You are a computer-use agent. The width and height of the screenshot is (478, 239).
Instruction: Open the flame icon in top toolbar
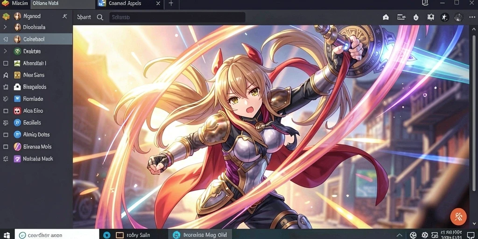click(x=416, y=17)
